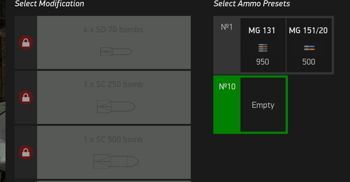350x182 pixels.
Task: Click the lock icon beside SD 70 bombs
Action: coord(26,42)
